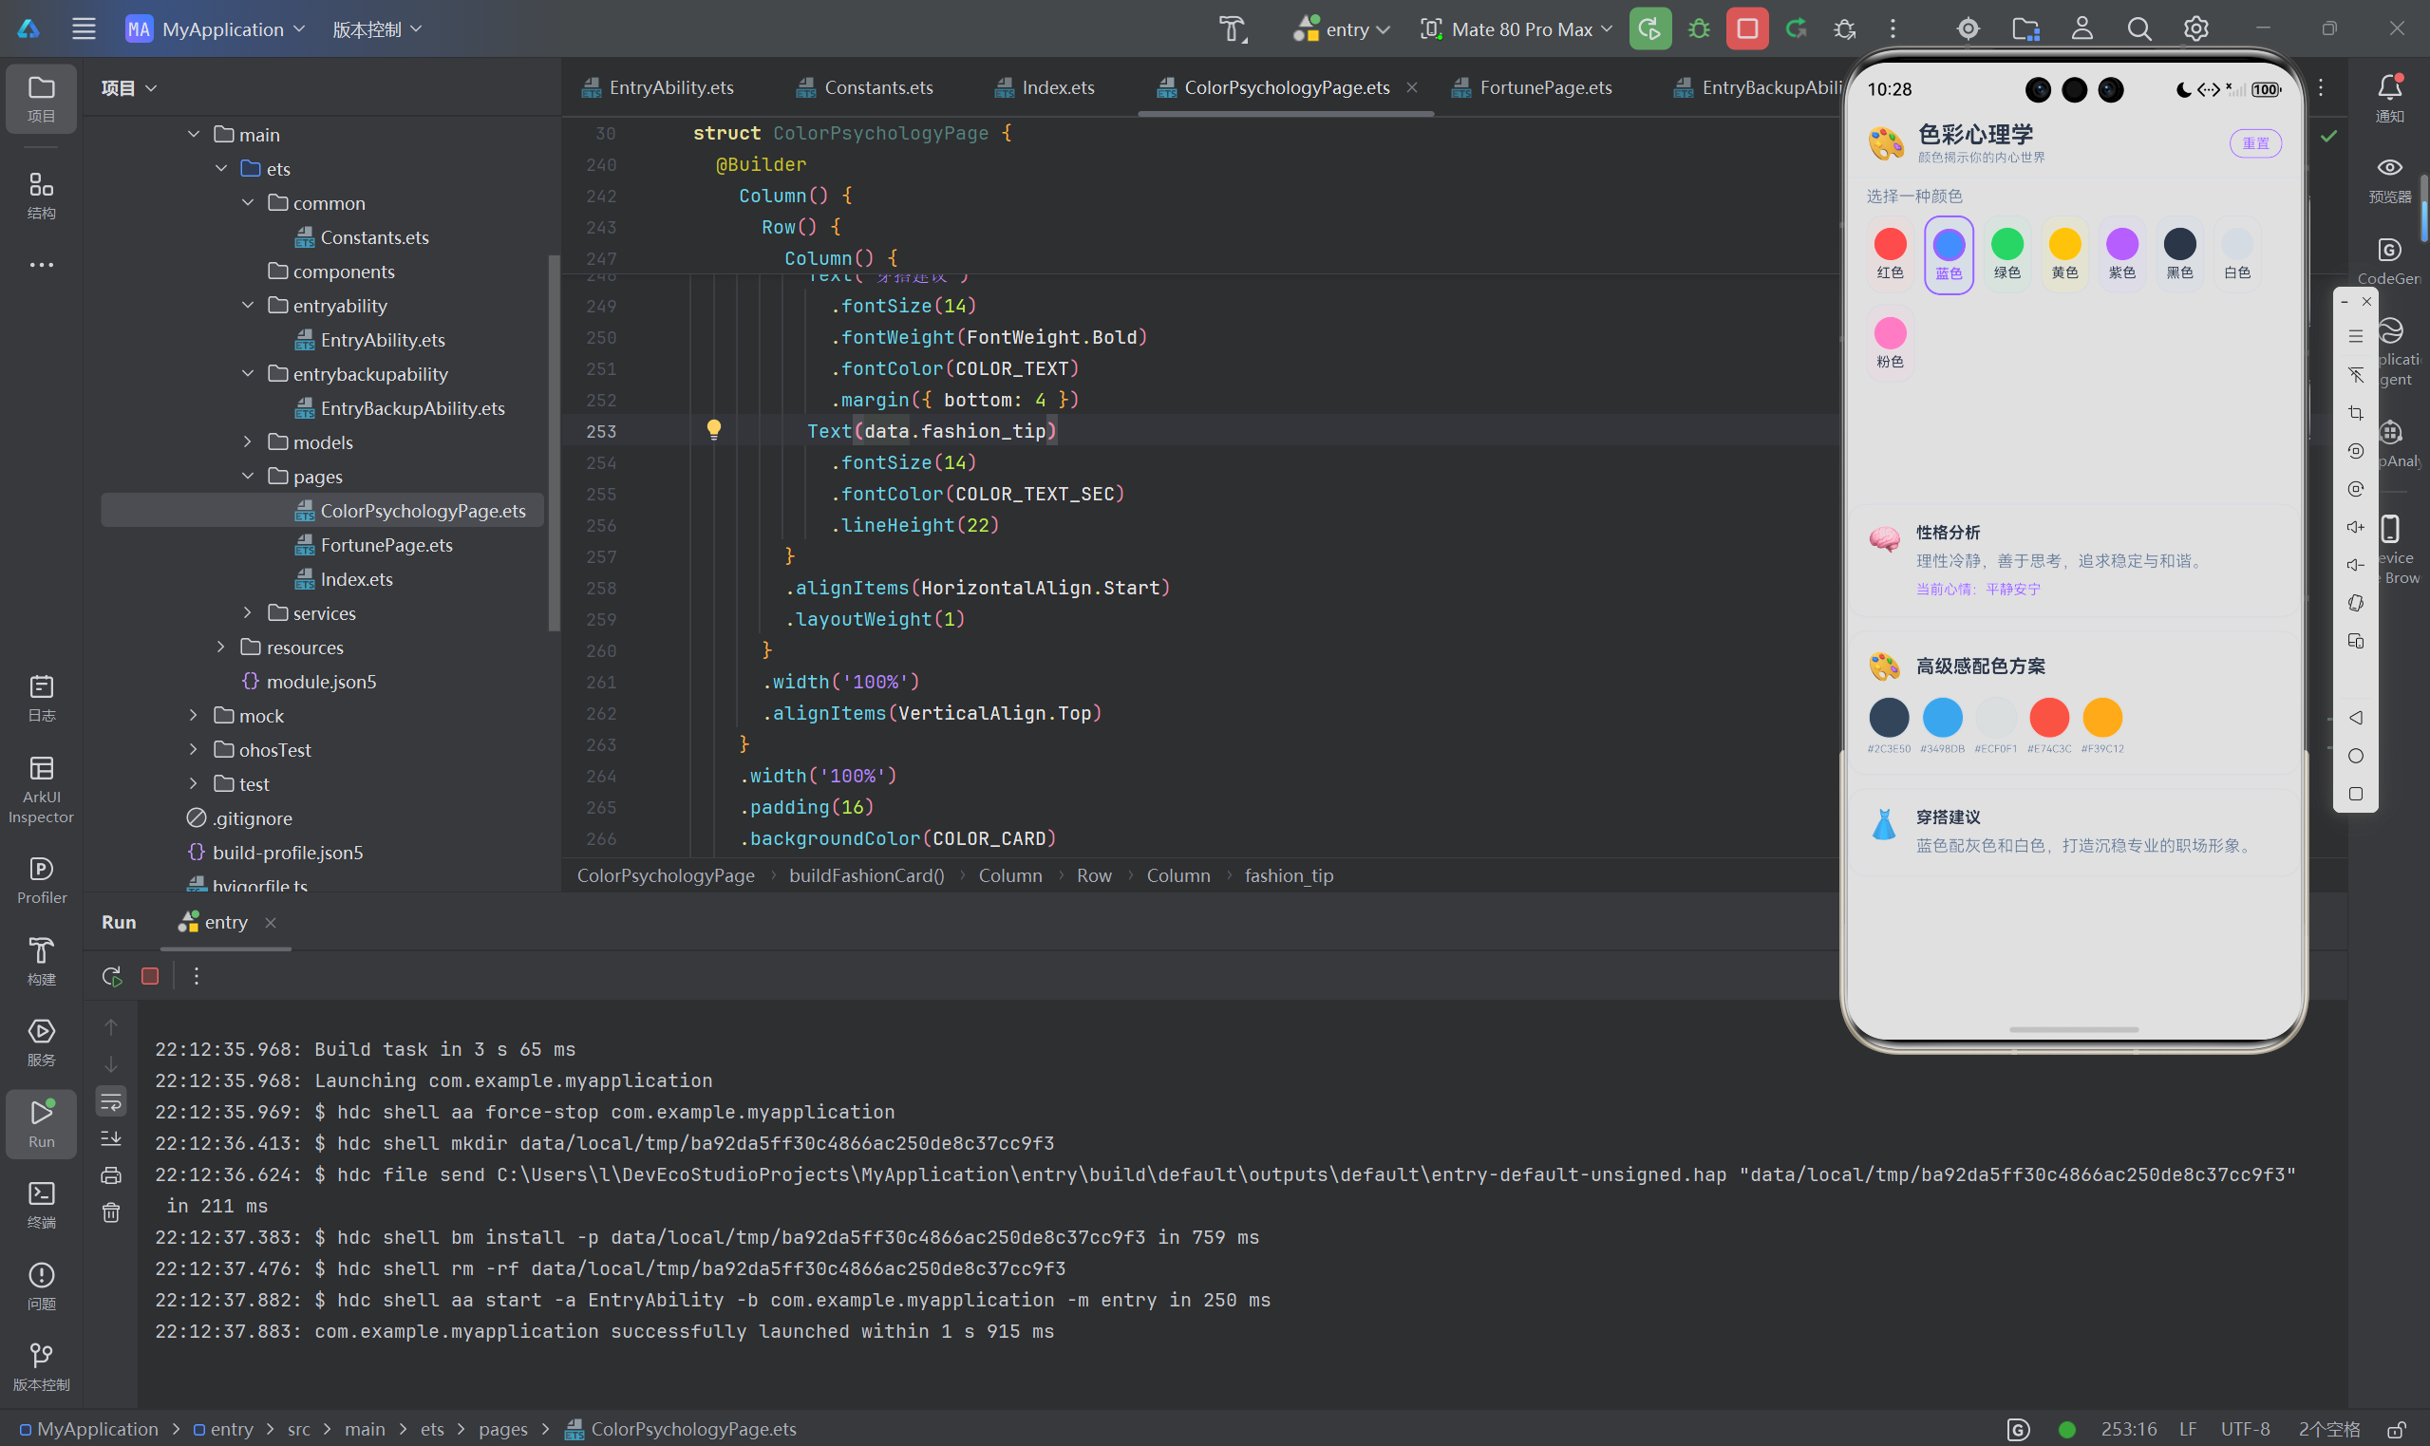Open the CodeGenie assistant panel
2430x1446 pixels.
[x=2389, y=261]
